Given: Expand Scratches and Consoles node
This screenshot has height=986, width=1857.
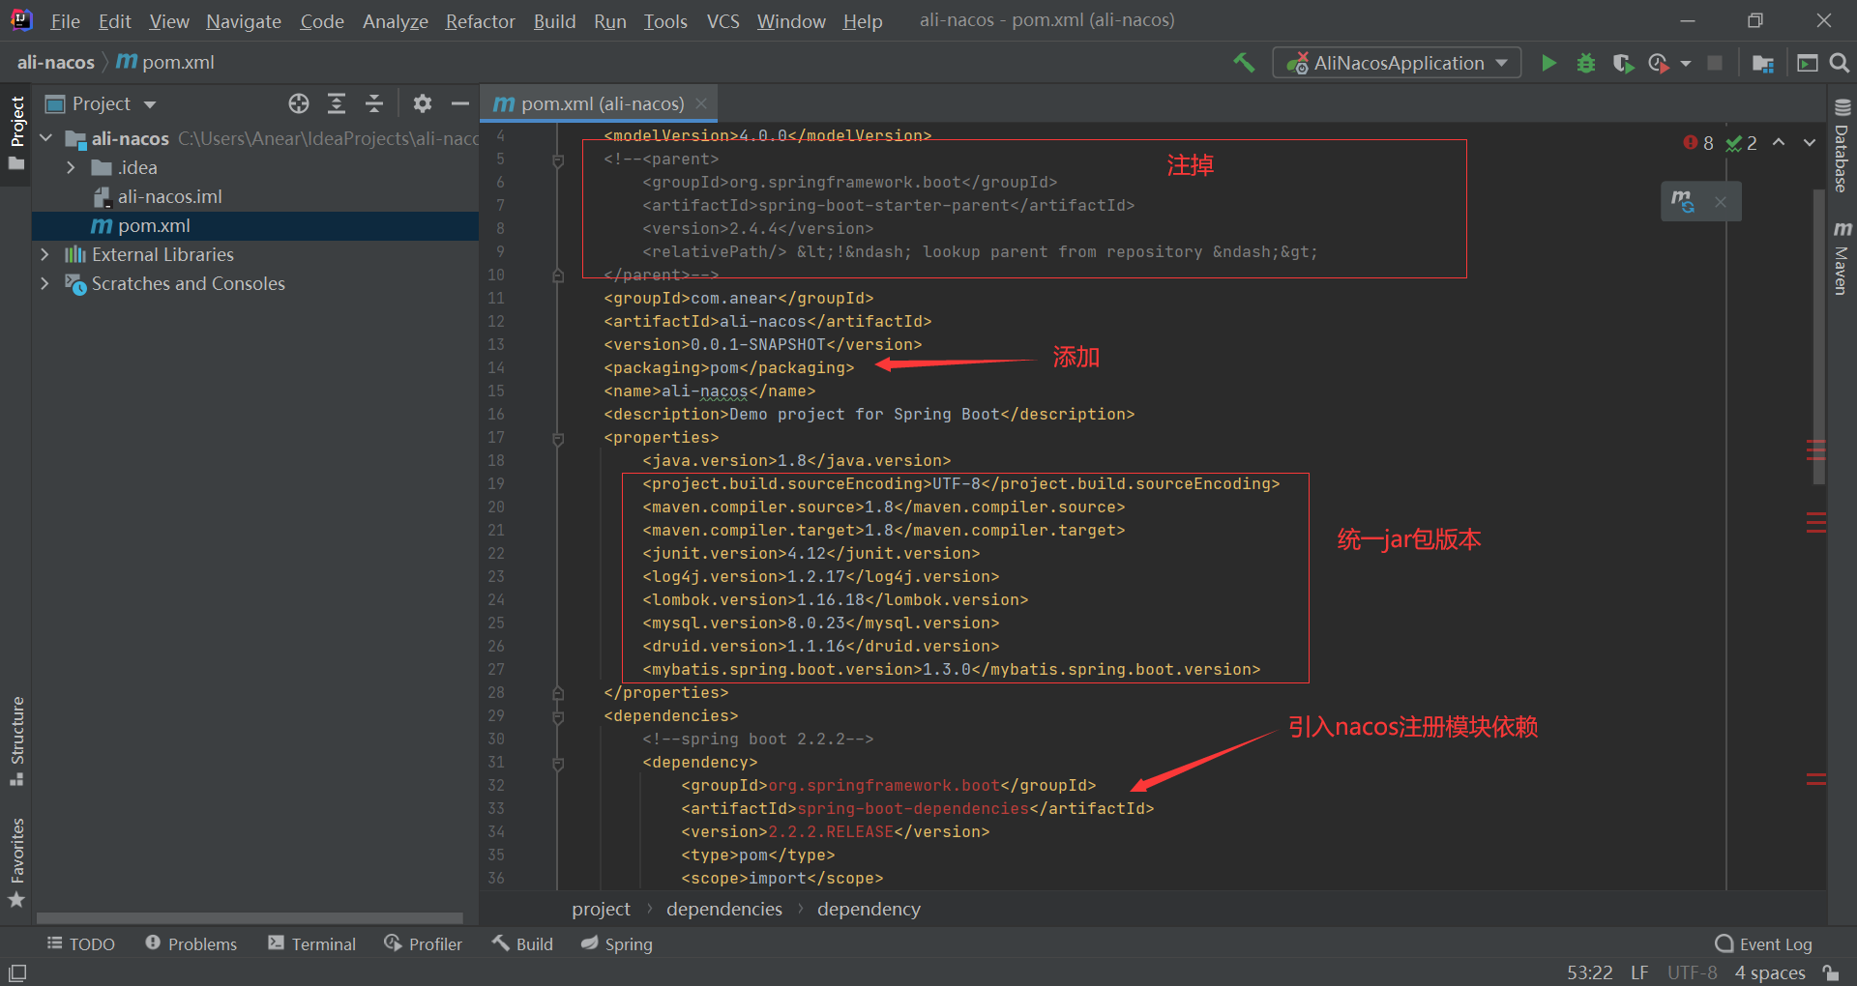Looking at the screenshot, I should (x=45, y=283).
